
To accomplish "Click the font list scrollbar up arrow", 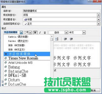I will [x=52, y=36].
